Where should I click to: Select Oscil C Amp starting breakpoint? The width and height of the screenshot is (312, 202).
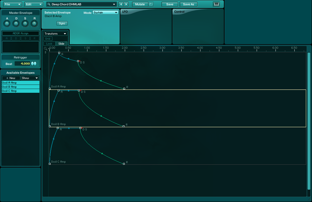(x=50, y=164)
